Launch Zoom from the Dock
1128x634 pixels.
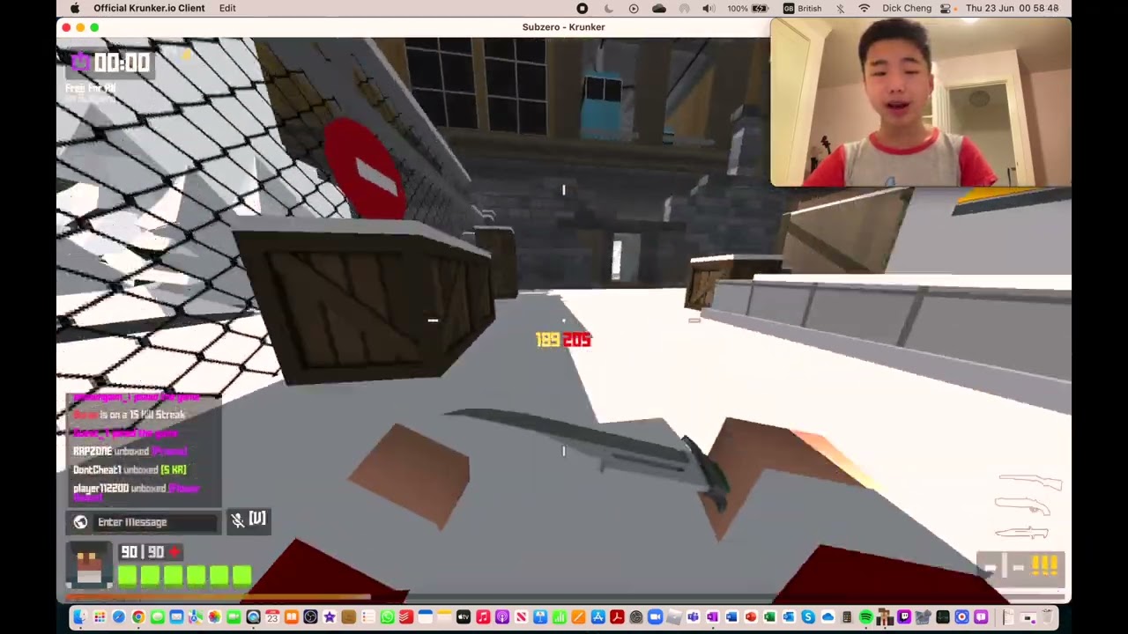[x=655, y=617]
